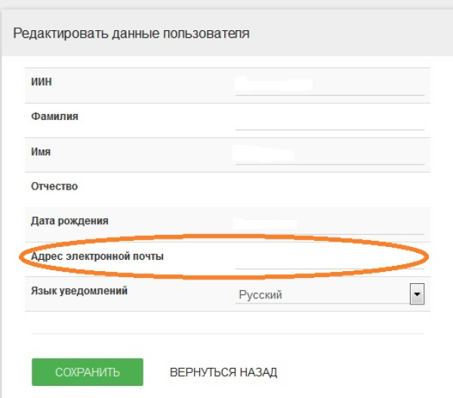Click the Фамилия label
Viewport: 453px width, 398px height.
click(54, 116)
